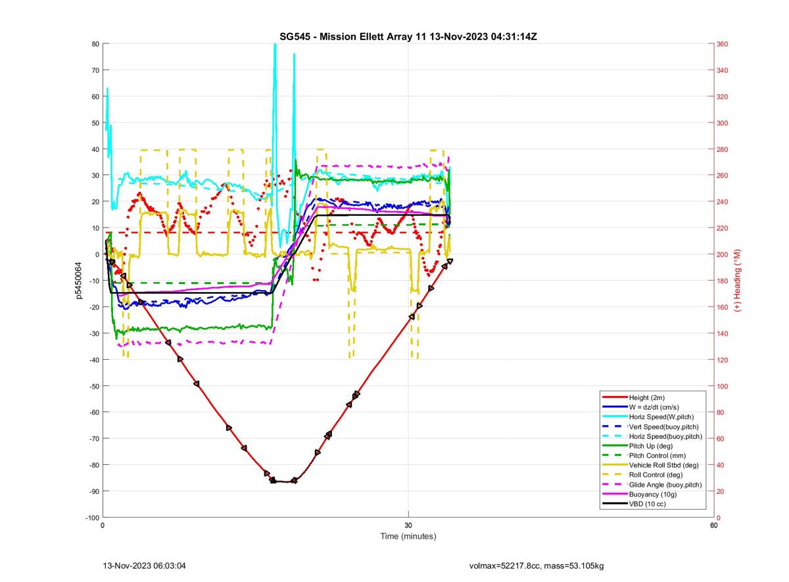Click the 360 tick on the heading axis
The height and width of the screenshot is (582, 789).
(723, 44)
